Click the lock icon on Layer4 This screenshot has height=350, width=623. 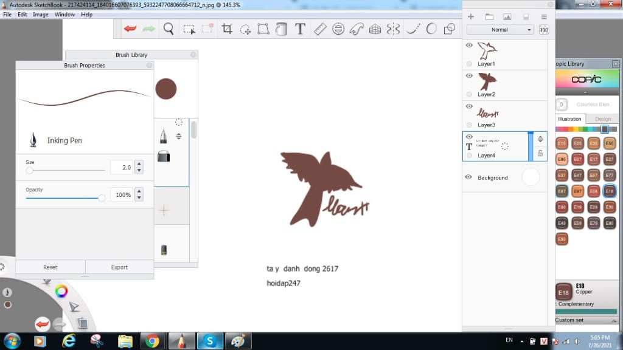coord(540,153)
